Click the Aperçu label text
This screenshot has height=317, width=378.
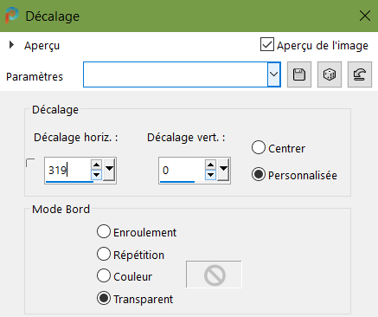(x=42, y=46)
